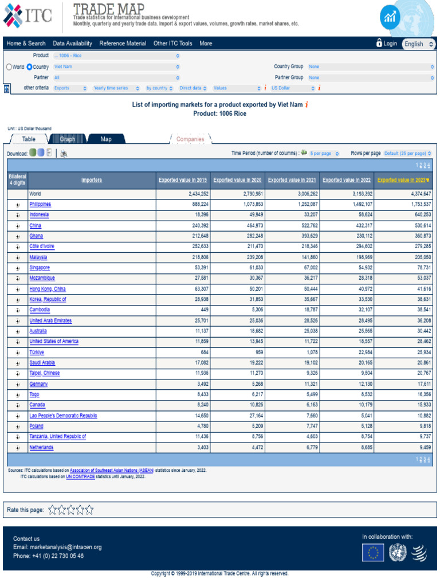Click the Login padlock icon
The height and width of the screenshot is (587, 440).
point(379,42)
